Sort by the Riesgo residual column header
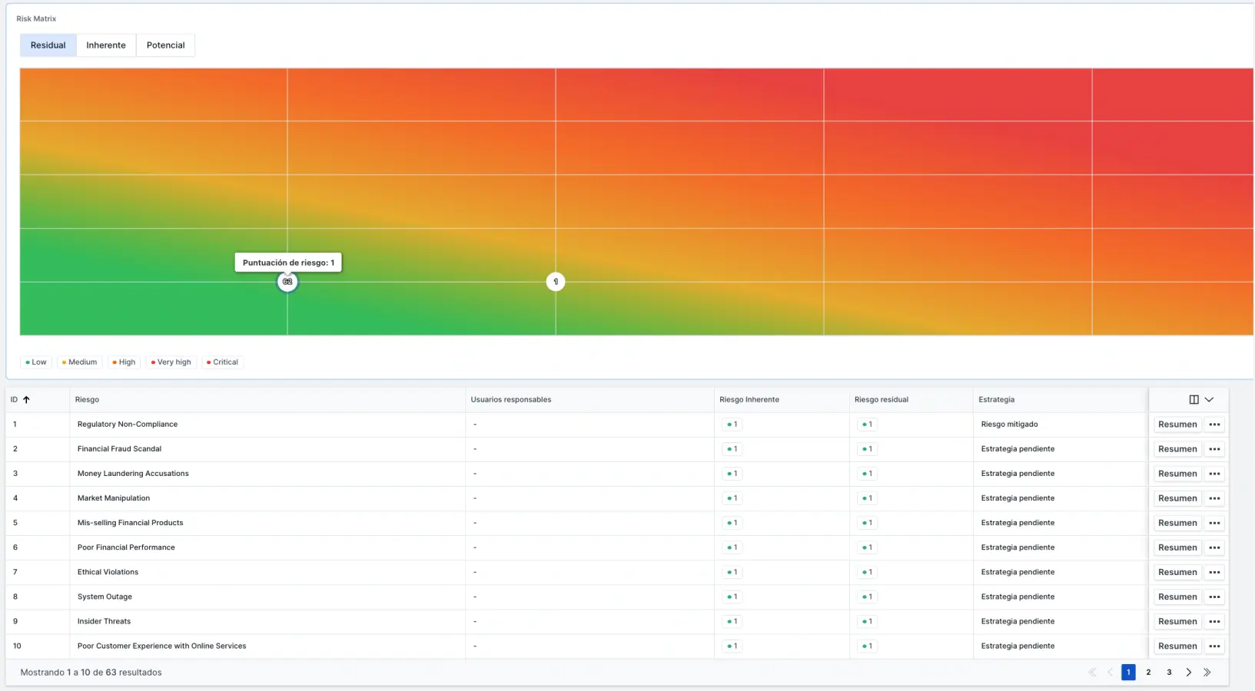The image size is (1255, 691). click(x=881, y=400)
